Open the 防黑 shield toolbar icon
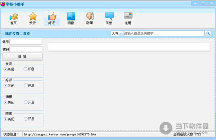This screenshot has width=216, height=140. 90,19
